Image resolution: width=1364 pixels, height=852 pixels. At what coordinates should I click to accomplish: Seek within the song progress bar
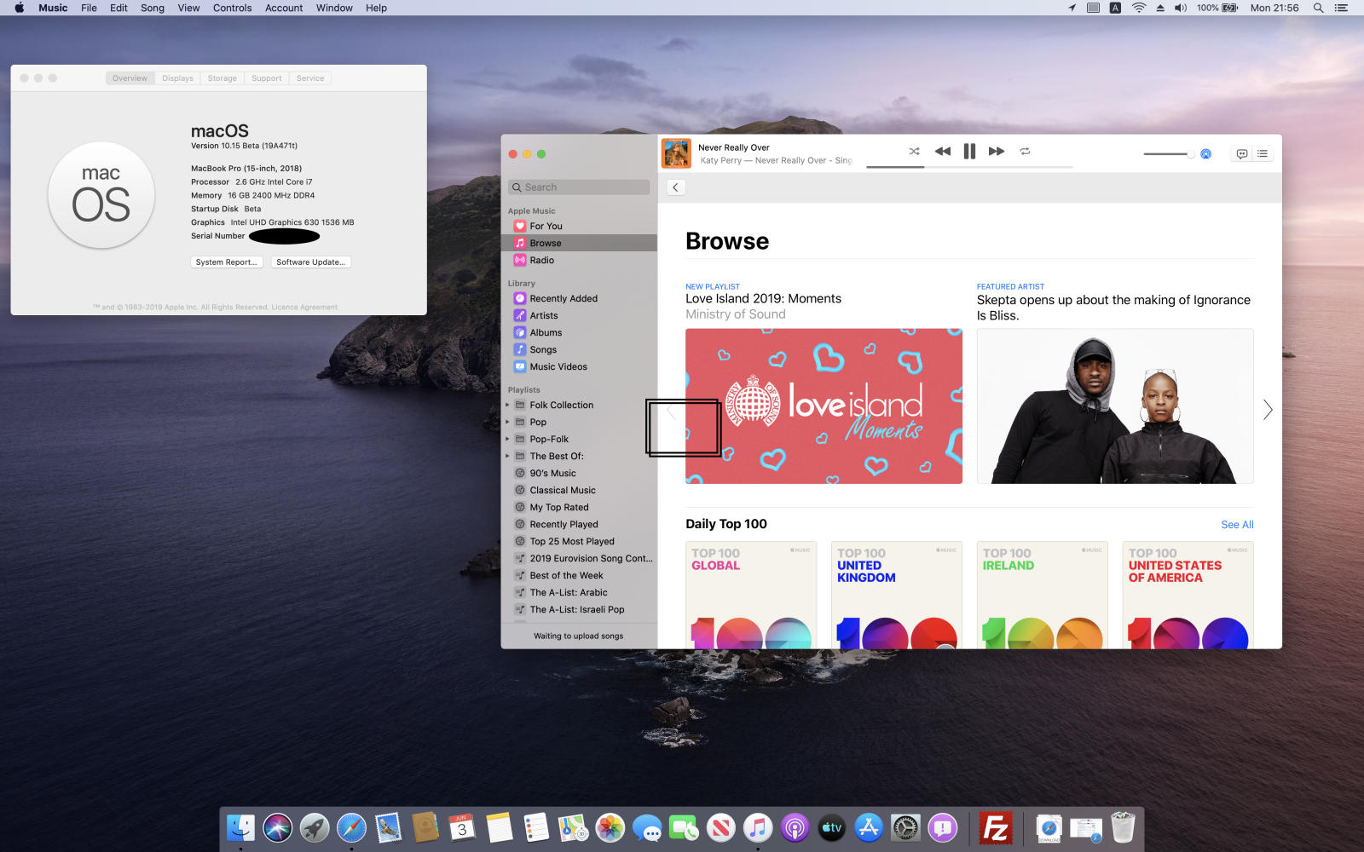969,167
